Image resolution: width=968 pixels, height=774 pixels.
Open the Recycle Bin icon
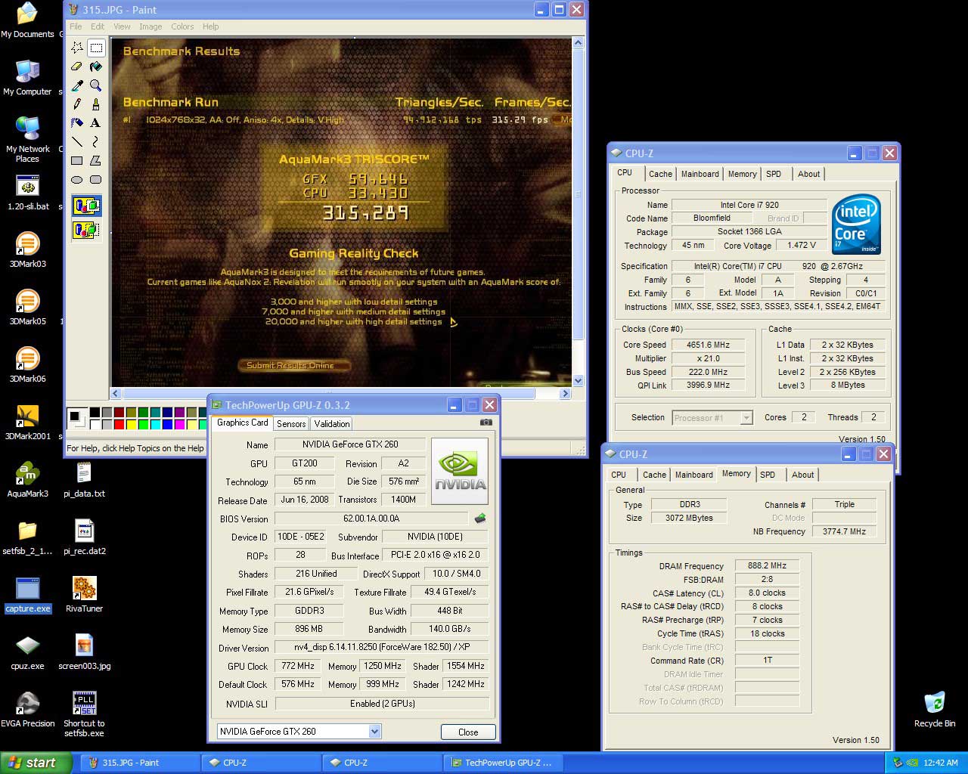935,711
